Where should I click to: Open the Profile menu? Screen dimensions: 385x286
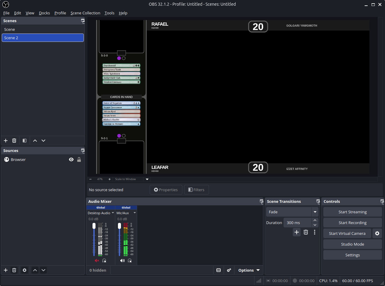(x=60, y=13)
